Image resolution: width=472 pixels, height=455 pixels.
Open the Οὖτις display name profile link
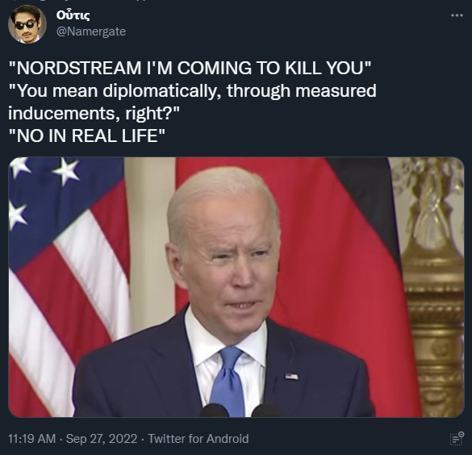73,15
